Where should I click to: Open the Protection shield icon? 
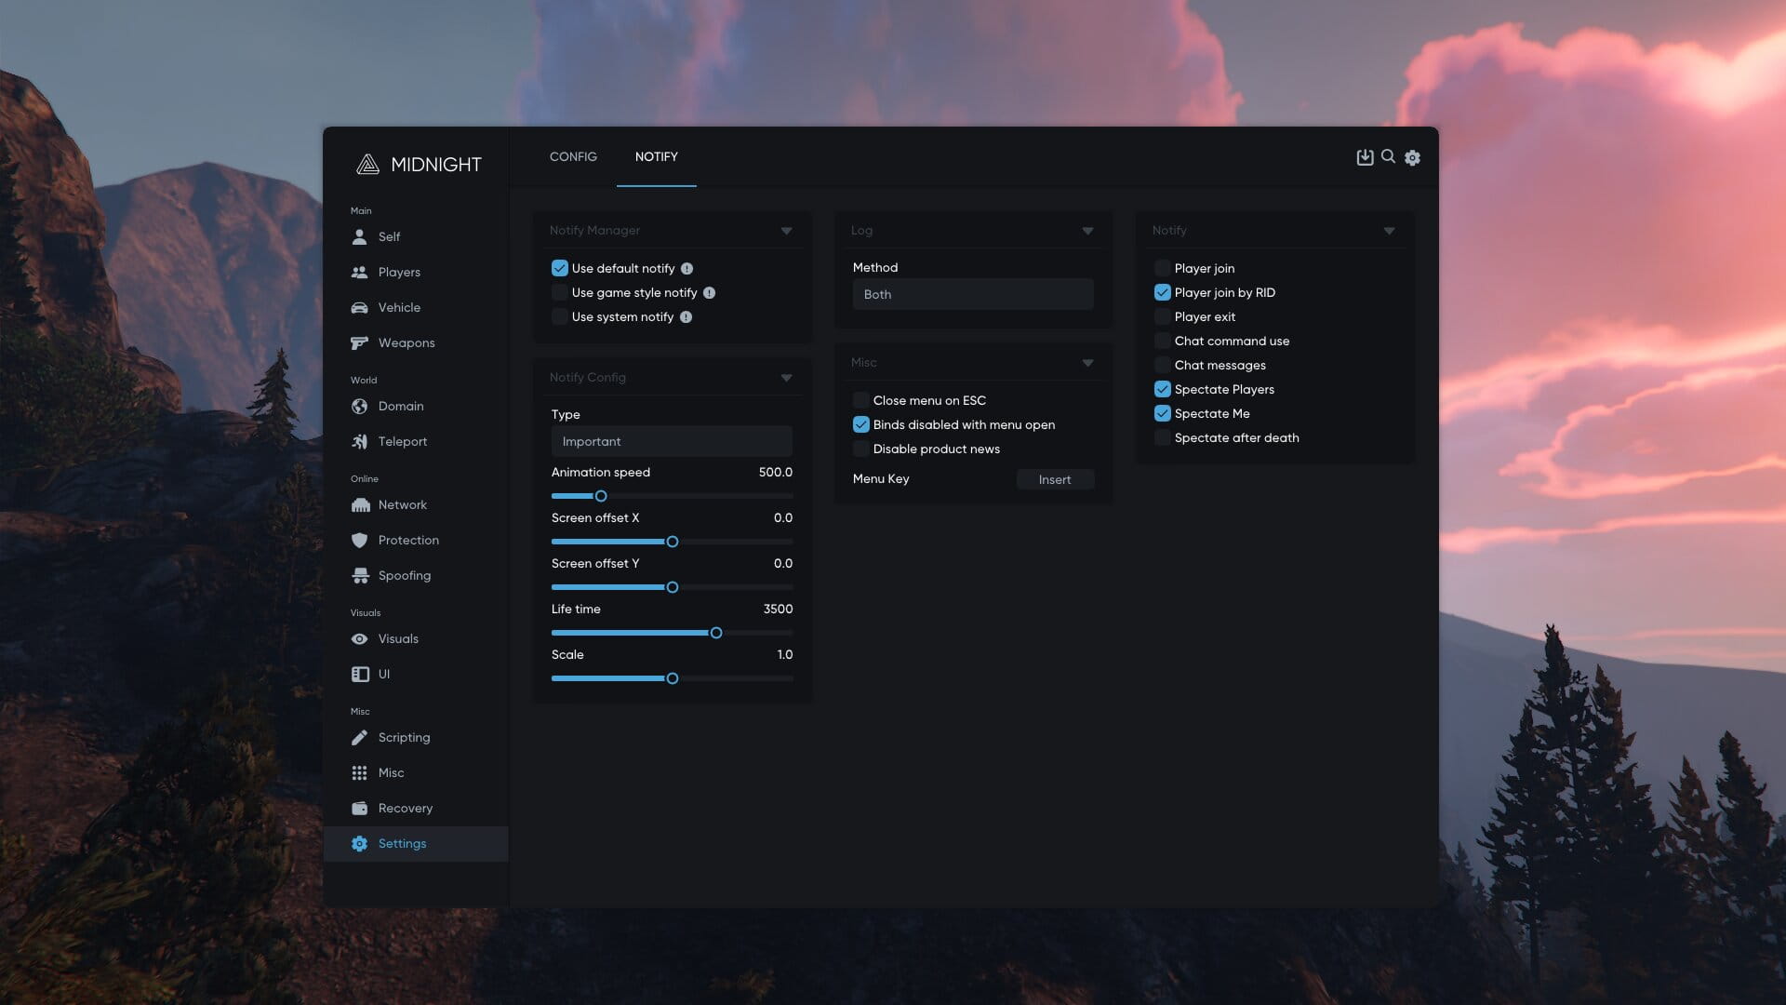click(x=359, y=541)
